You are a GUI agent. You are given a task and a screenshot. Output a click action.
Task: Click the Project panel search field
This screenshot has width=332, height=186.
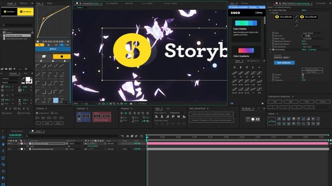[17, 25]
